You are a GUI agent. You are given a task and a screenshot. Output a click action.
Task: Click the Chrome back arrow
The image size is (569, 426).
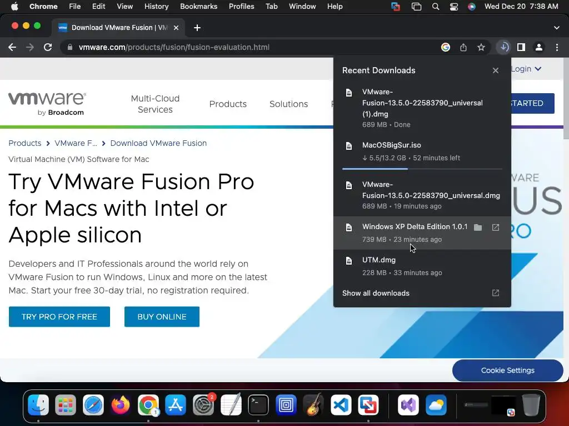(12, 47)
